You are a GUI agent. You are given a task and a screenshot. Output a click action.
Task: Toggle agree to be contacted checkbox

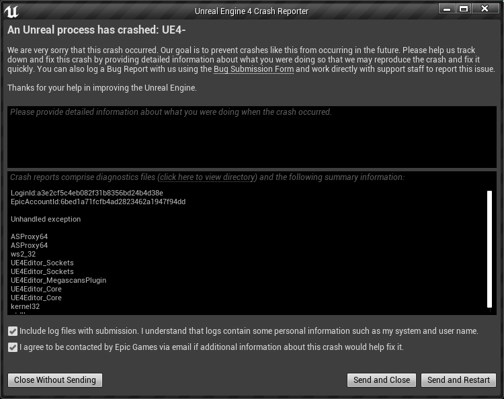point(13,347)
